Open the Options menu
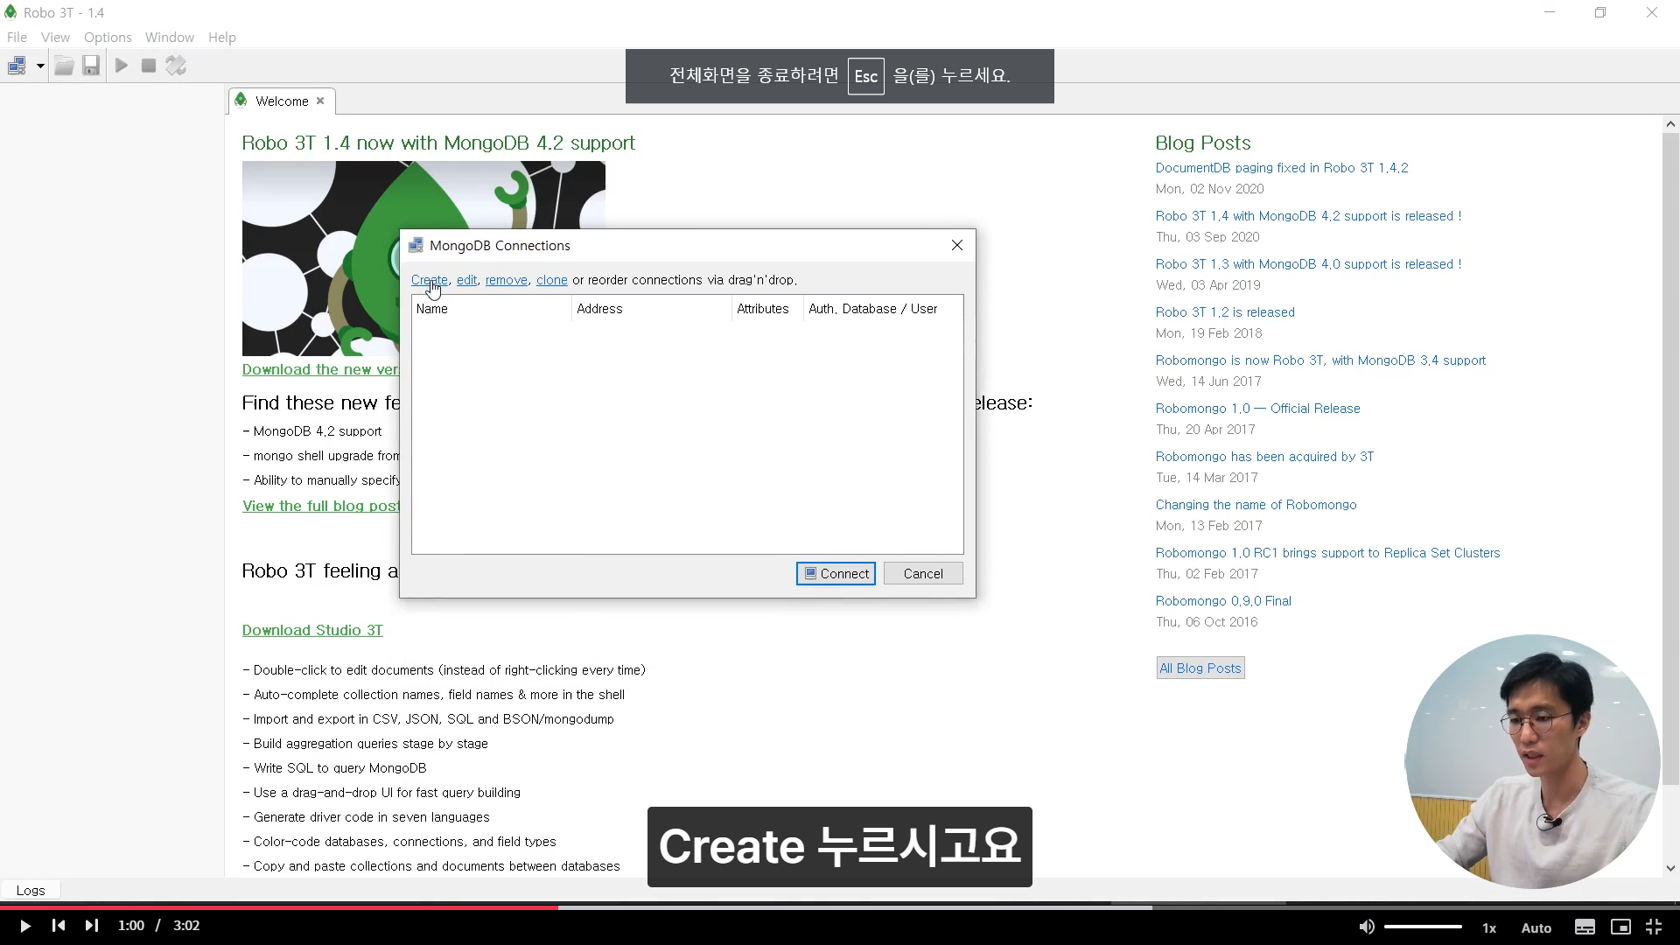 click(108, 37)
